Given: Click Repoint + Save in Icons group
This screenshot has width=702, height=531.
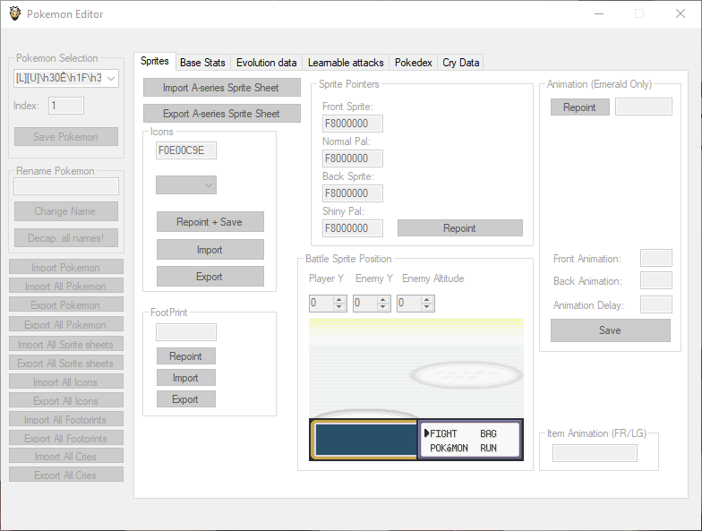Looking at the screenshot, I should [210, 222].
